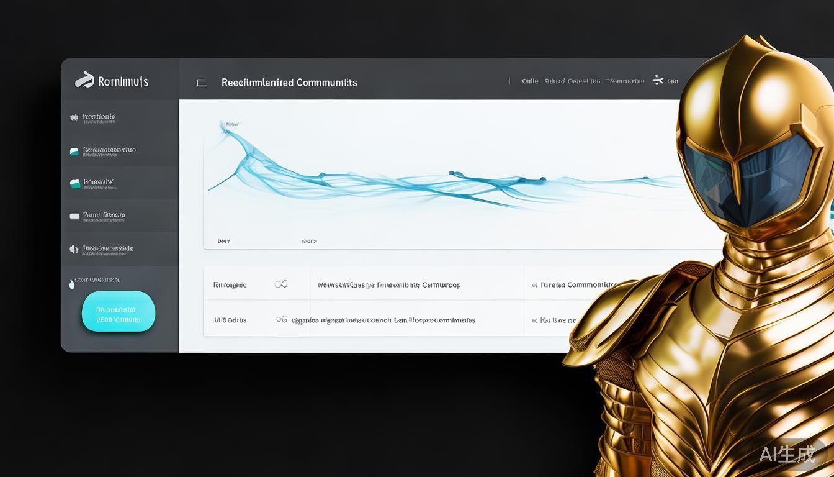Click the crossed-tools icon near the Gm button
Screen dimensions: 834x477
[x=658, y=80]
